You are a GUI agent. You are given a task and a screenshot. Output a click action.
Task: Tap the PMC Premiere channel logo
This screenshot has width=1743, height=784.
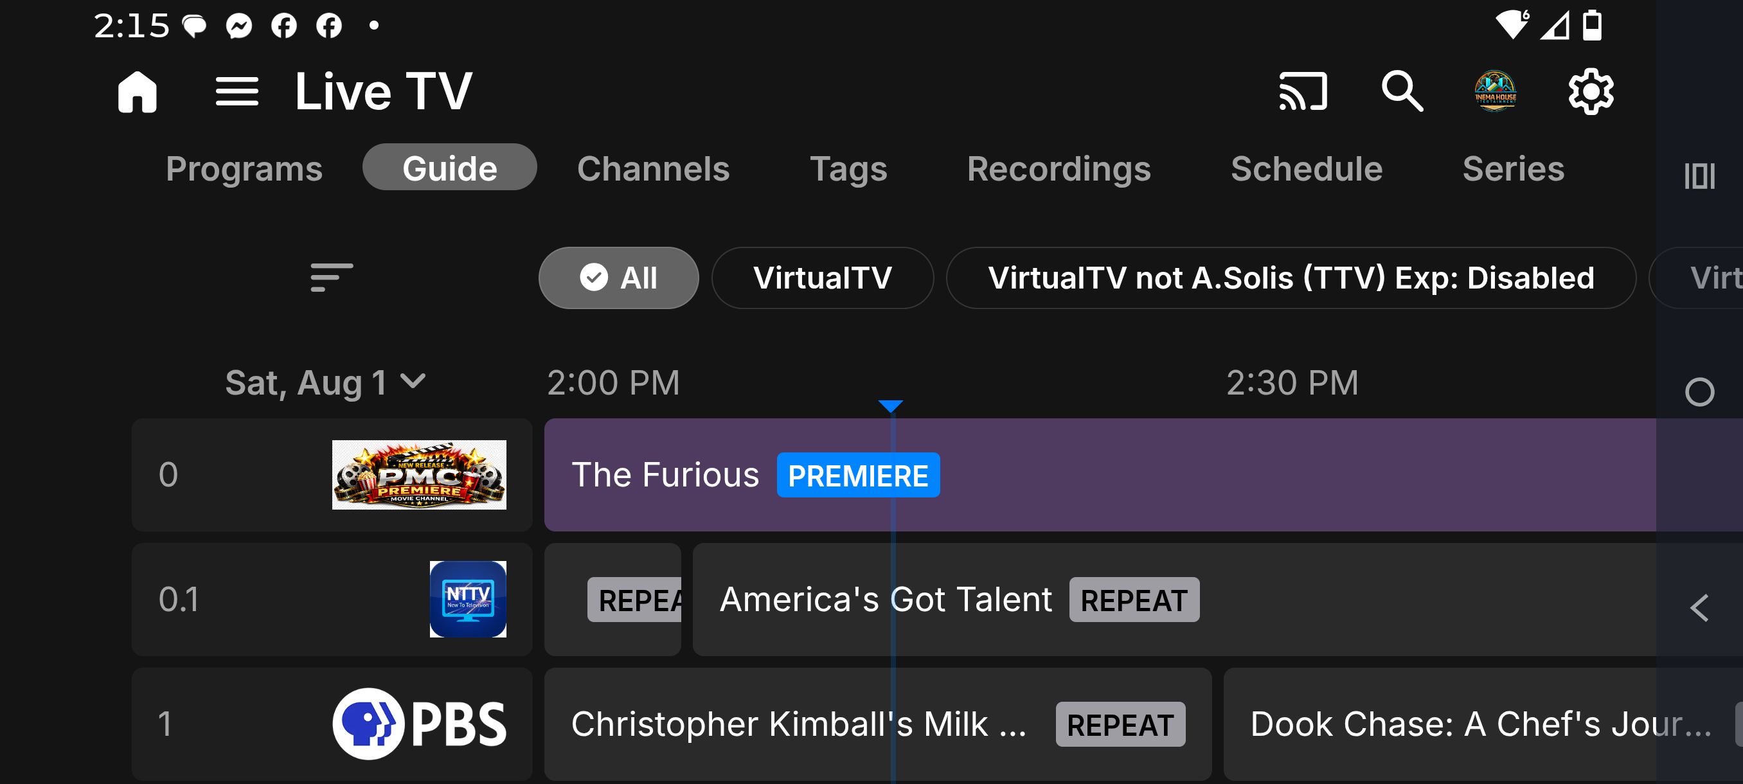coord(419,475)
